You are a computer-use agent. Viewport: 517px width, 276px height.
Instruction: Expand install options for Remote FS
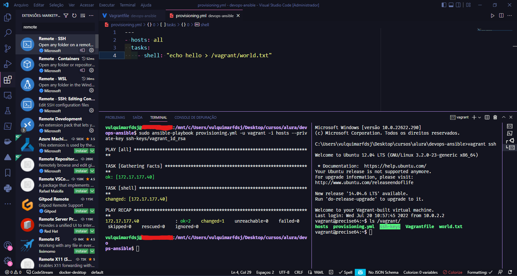tap(92, 251)
